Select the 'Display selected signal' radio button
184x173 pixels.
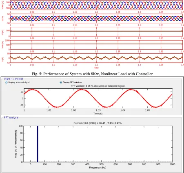[x=6, y=83]
